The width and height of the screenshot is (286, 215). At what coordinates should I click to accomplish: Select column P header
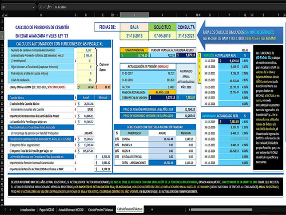229,15
